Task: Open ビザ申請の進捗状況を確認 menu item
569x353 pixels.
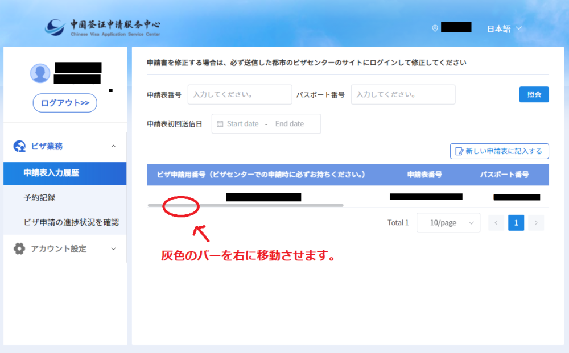Action: click(x=71, y=222)
